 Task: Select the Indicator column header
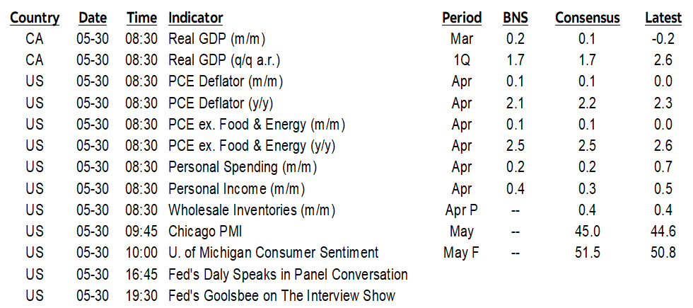(x=196, y=18)
